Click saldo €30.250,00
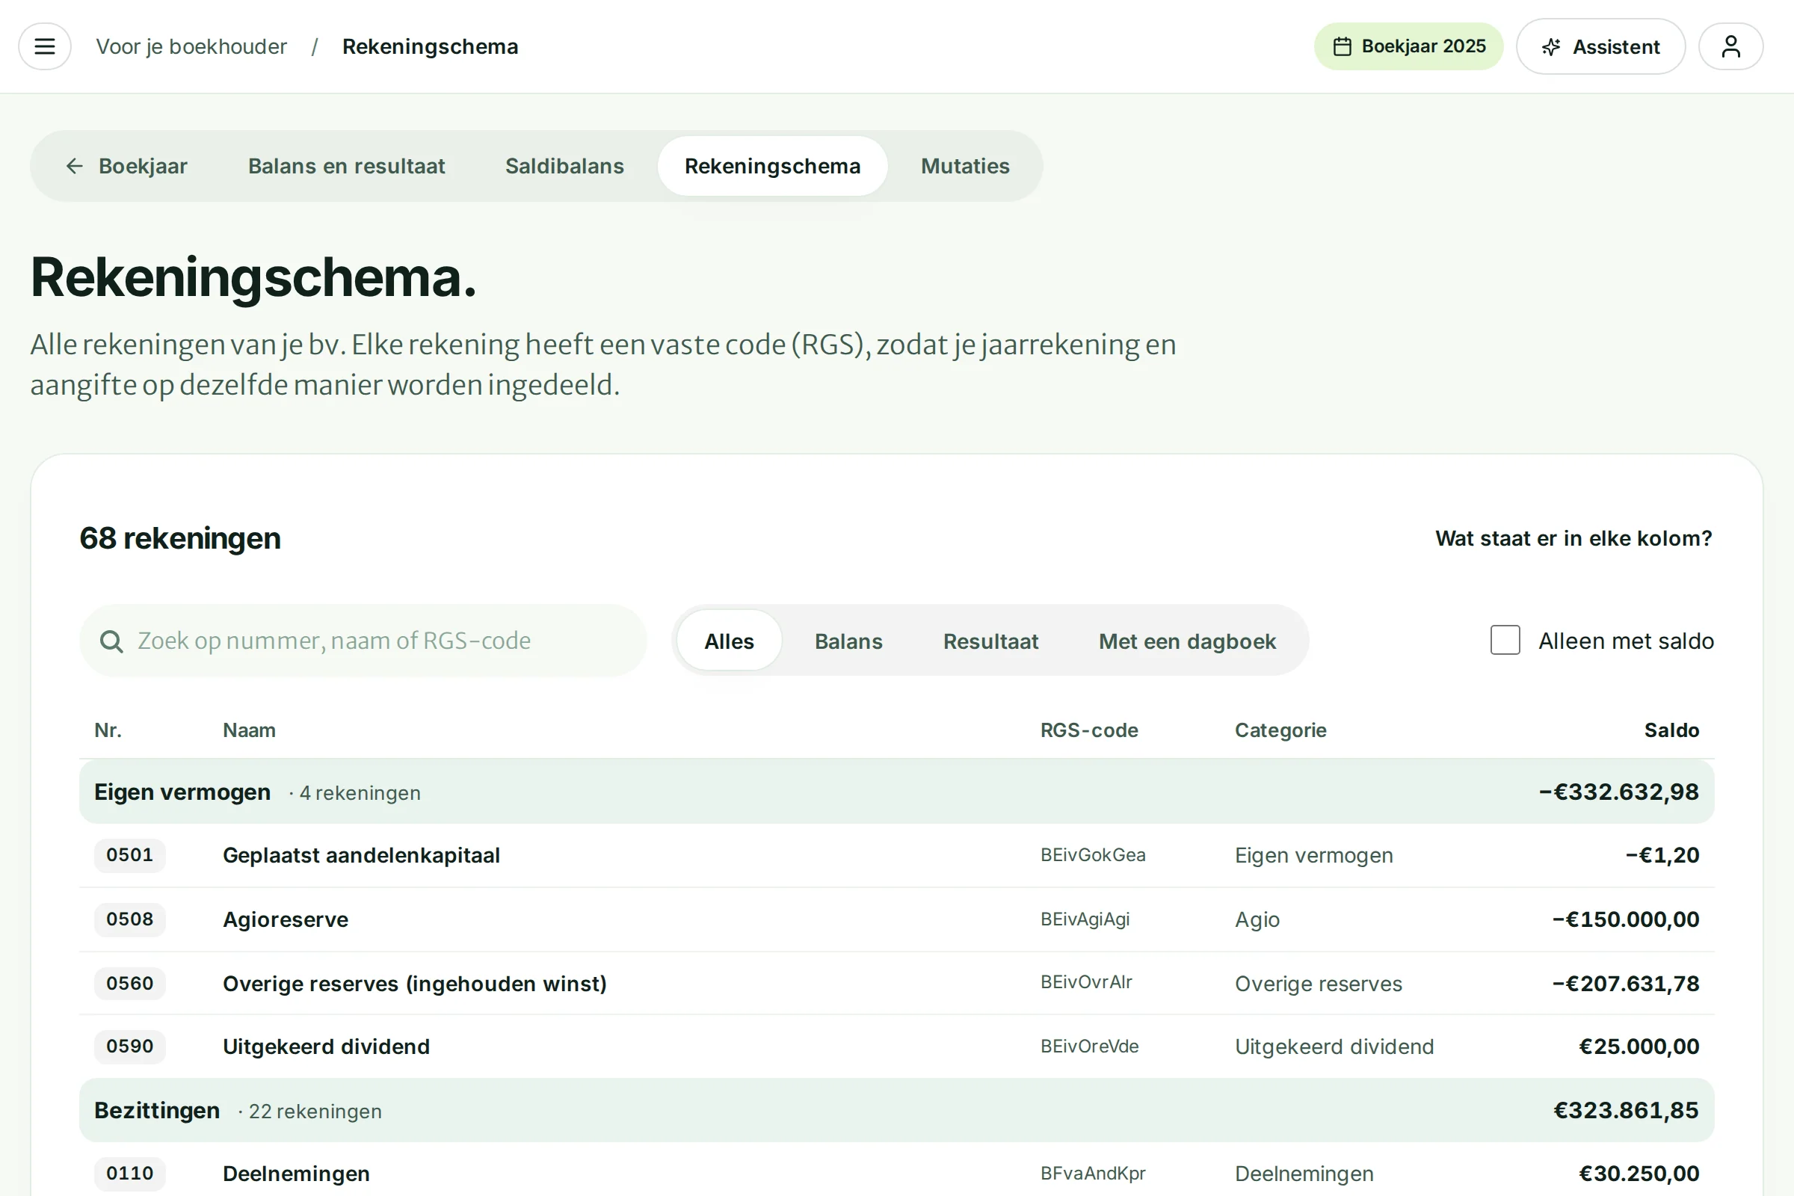 point(1639,1173)
